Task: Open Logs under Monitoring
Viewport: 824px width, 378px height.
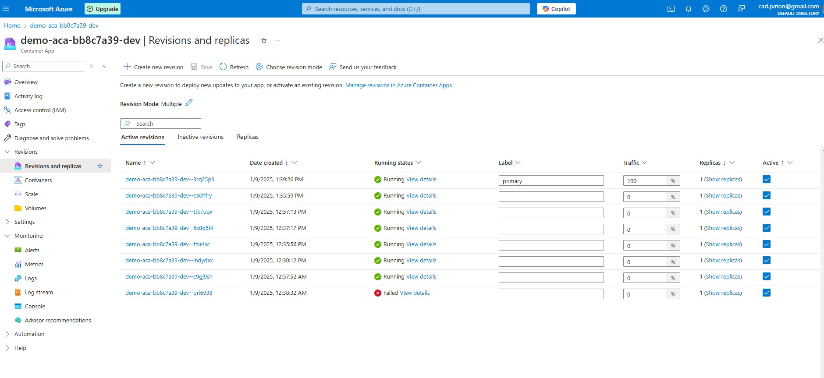Action: pyautogui.click(x=31, y=278)
